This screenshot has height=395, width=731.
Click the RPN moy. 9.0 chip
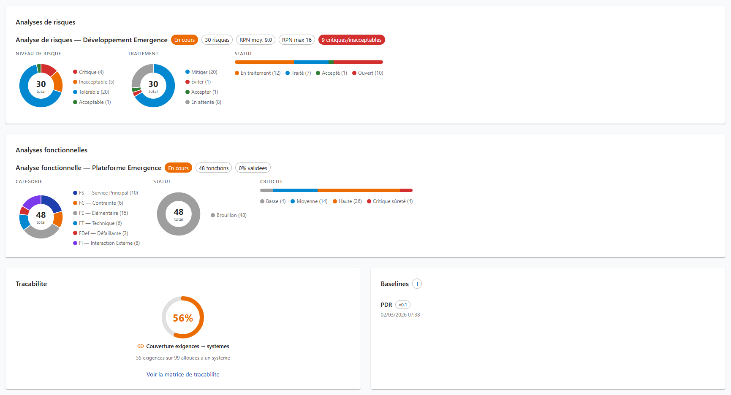pos(255,40)
